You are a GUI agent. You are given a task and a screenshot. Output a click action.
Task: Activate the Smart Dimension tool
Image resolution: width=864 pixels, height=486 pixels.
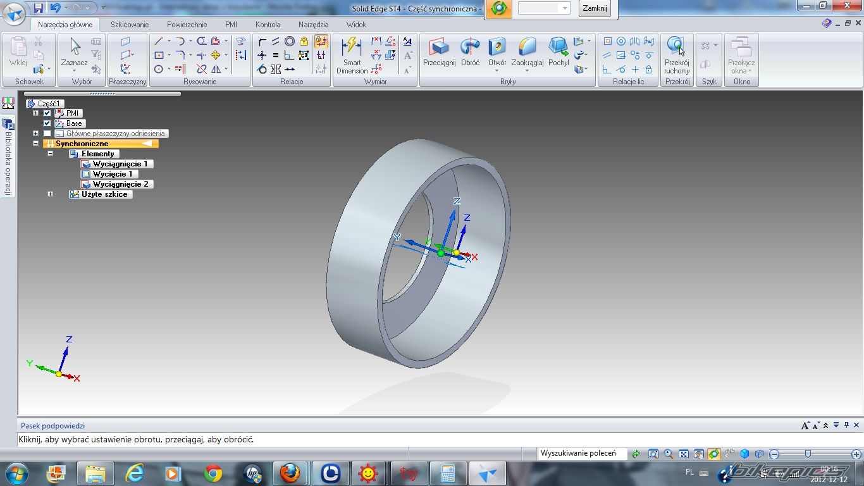click(x=352, y=55)
